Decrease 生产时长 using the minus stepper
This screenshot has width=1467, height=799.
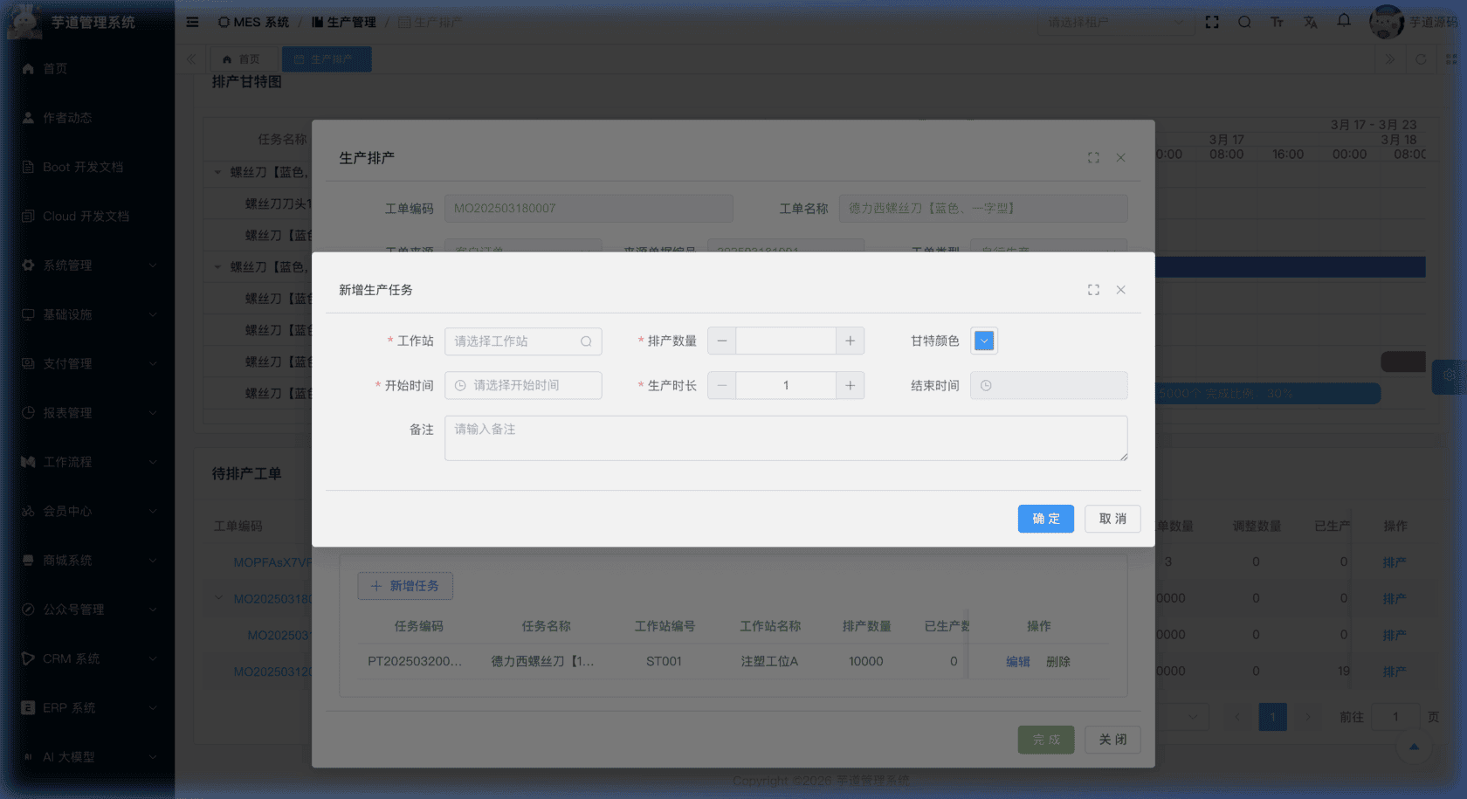click(721, 385)
